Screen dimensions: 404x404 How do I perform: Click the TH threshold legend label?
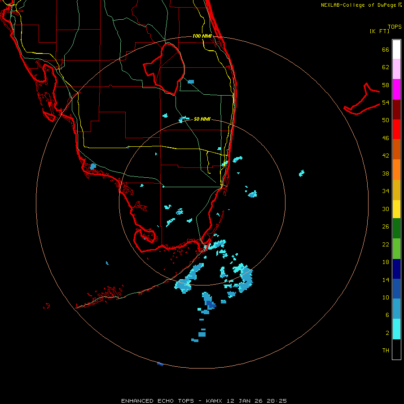[x=386, y=351]
